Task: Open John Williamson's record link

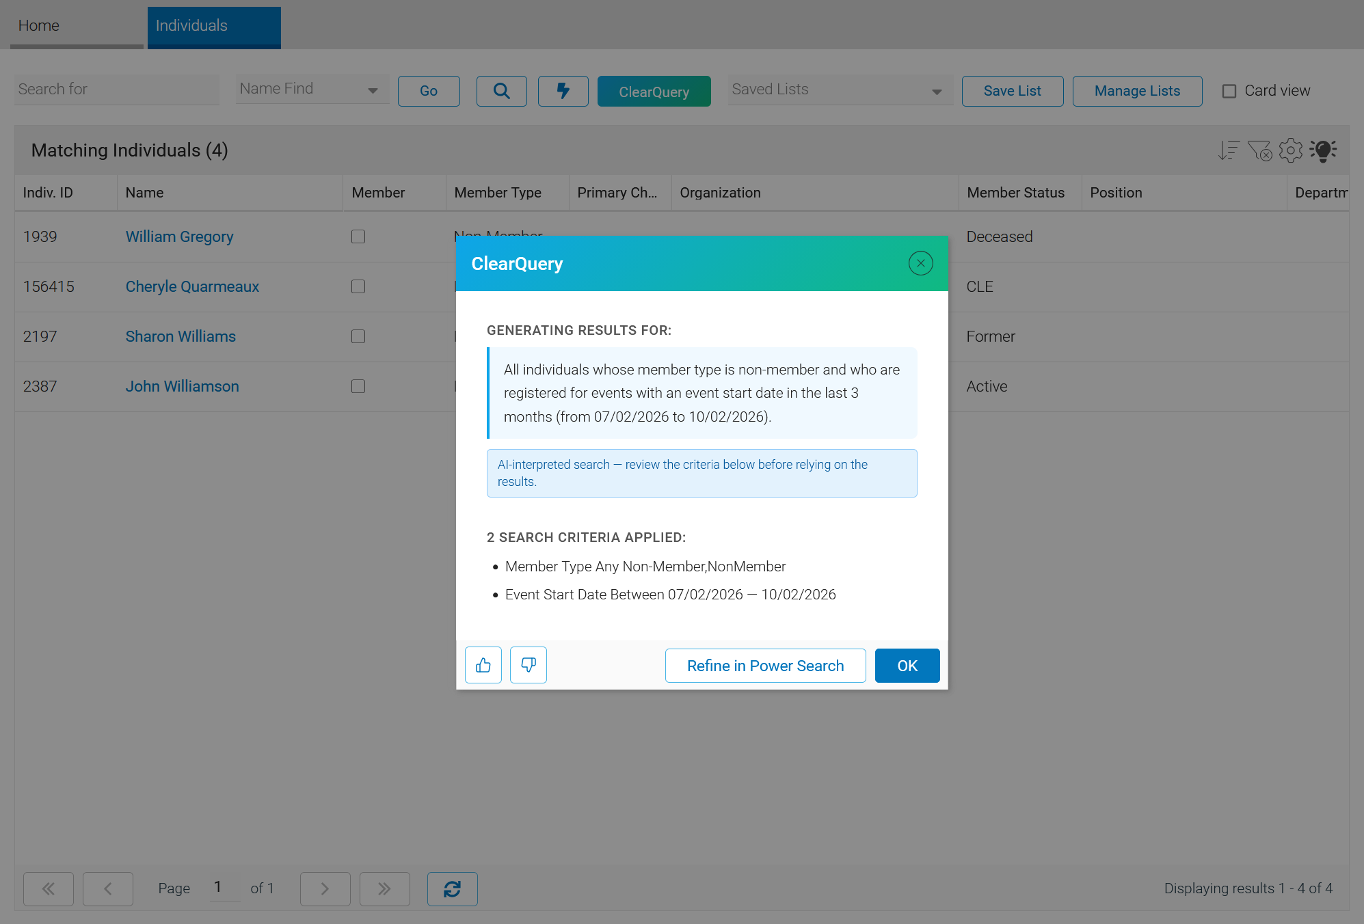Action: [x=183, y=386]
